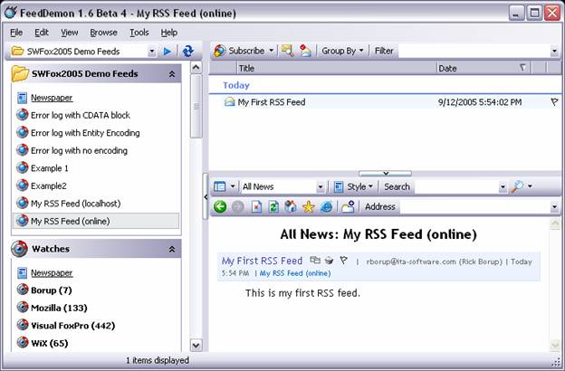Image resolution: width=565 pixels, height=371 pixels.
Task: Collapse the SWFox2005 Demo Feeds group
Action: (x=172, y=74)
